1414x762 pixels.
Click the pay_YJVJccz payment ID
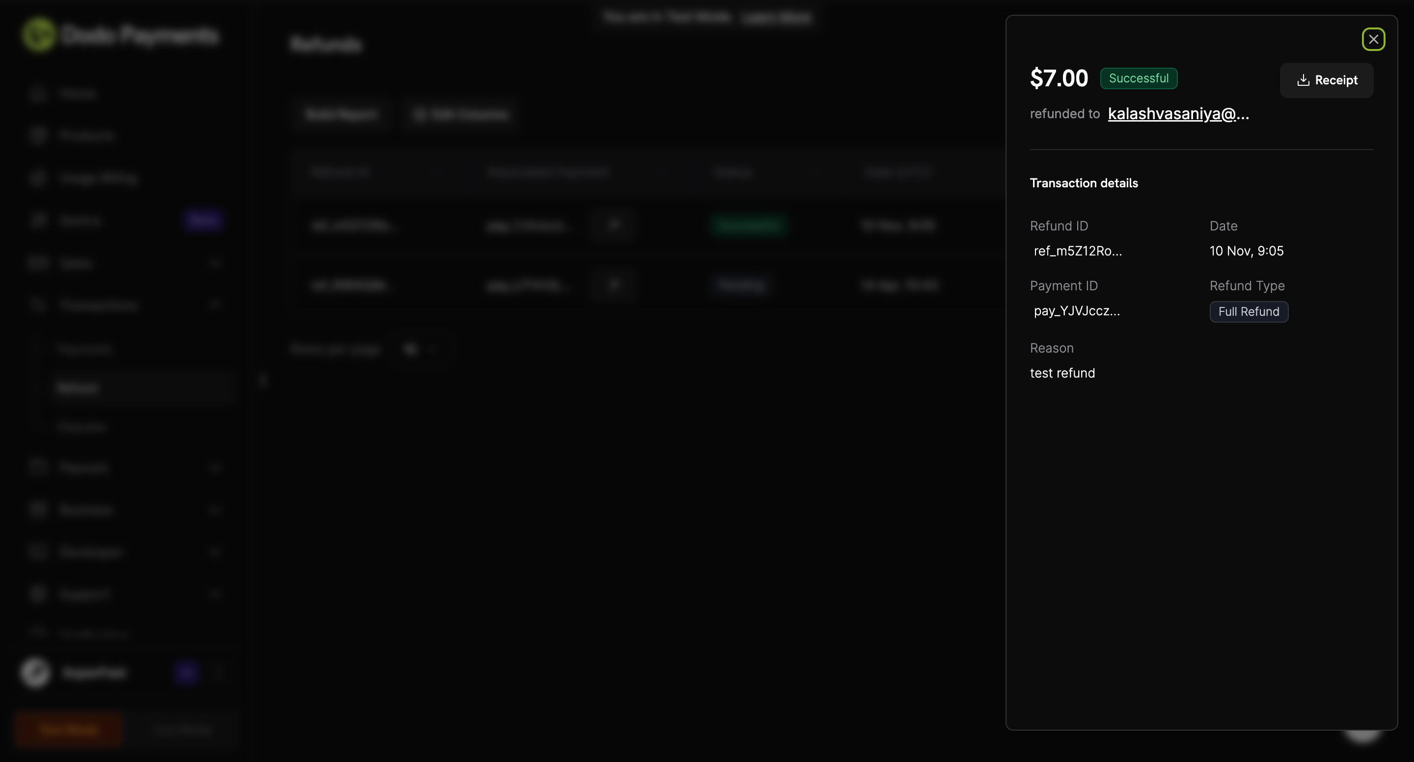coord(1076,311)
